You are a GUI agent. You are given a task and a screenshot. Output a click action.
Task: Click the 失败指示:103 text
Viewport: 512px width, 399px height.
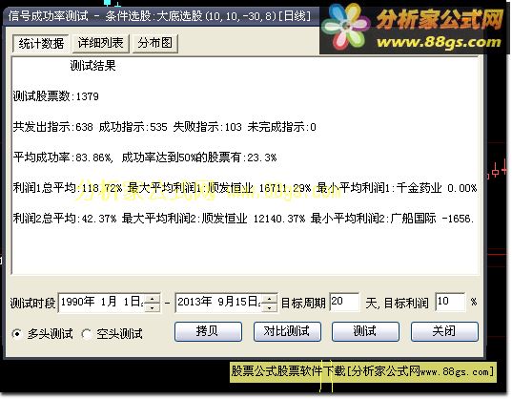coord(207,127)
